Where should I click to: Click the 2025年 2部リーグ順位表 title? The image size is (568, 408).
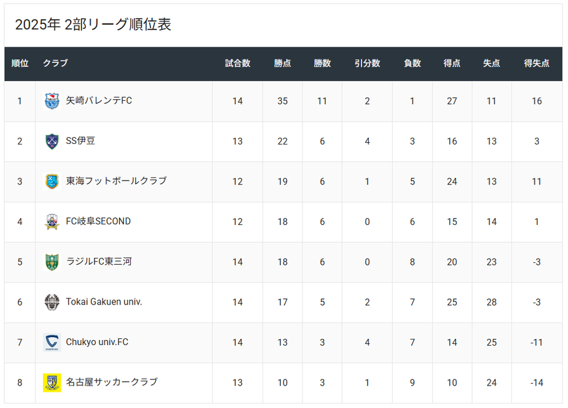tap(93, 25)
